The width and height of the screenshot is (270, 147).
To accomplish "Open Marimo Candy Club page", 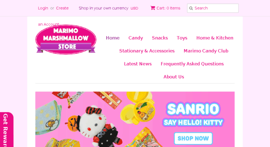I will click(x=206, y=51).
